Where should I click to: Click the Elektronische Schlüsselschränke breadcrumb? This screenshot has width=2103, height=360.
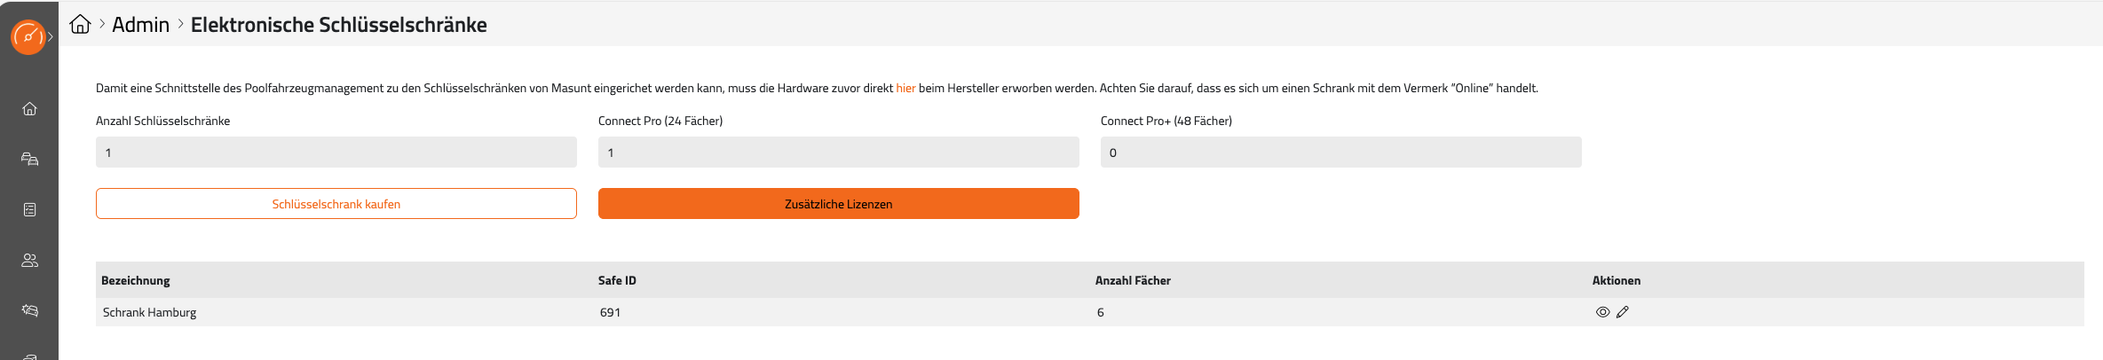[338, 25]
